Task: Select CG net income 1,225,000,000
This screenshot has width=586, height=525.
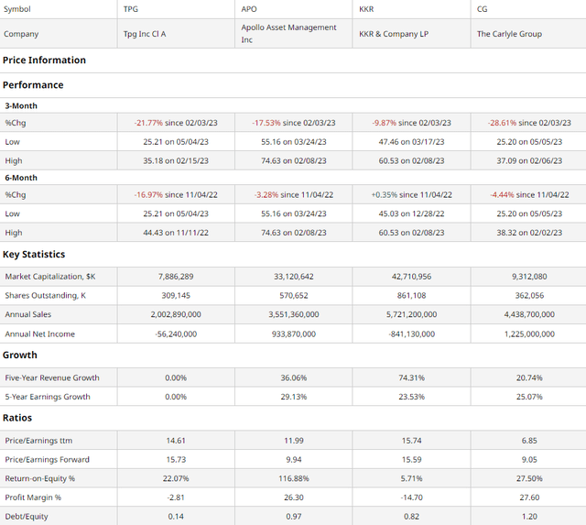Action: (x=529, y=334)
